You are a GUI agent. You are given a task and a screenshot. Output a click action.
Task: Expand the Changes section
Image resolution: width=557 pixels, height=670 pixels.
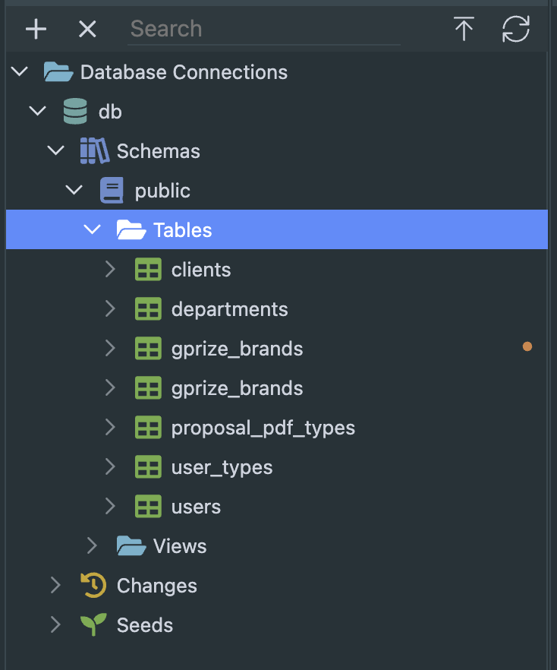[55, 585]
